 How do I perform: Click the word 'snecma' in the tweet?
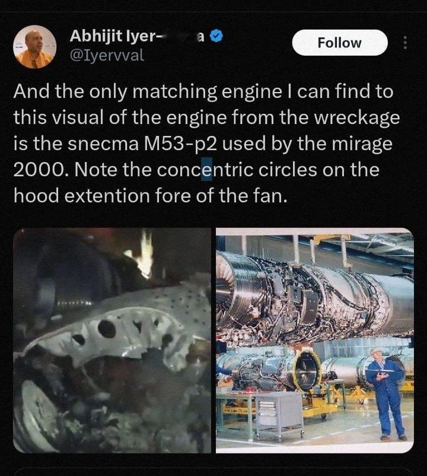point(103,144)
